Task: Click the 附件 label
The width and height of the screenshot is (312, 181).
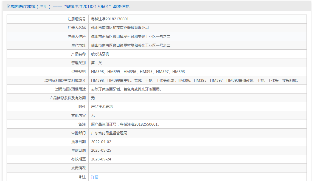Action: pyautogui.click(x=82, y=107)
